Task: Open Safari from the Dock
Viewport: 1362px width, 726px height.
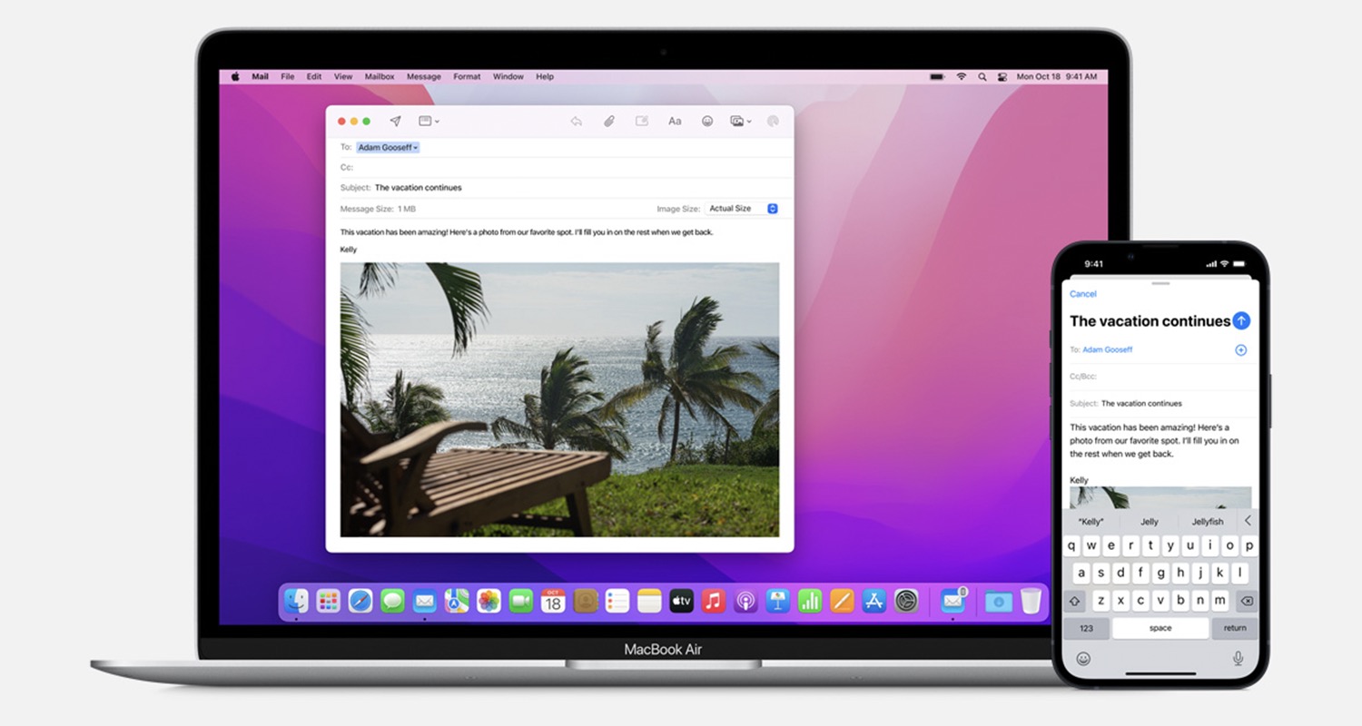Action: pos(360,601)
